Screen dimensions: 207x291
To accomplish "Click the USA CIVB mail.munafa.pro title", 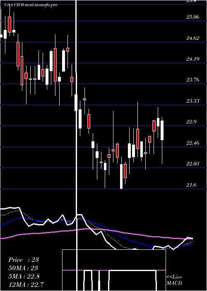I will tap(31, 5).
